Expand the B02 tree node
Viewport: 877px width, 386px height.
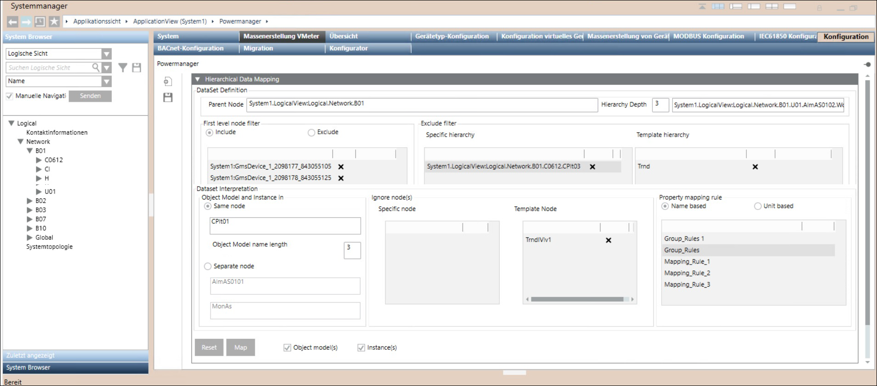coord(30,201)
